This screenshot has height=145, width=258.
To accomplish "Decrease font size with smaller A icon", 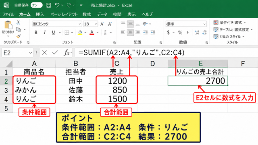I will (110, 24).
